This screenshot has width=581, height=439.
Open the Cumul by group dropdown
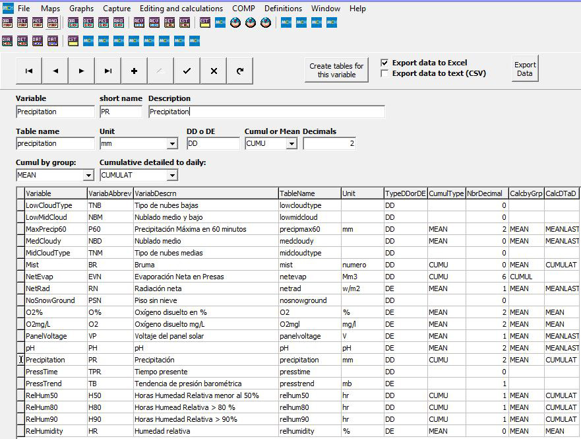point(88,176)
